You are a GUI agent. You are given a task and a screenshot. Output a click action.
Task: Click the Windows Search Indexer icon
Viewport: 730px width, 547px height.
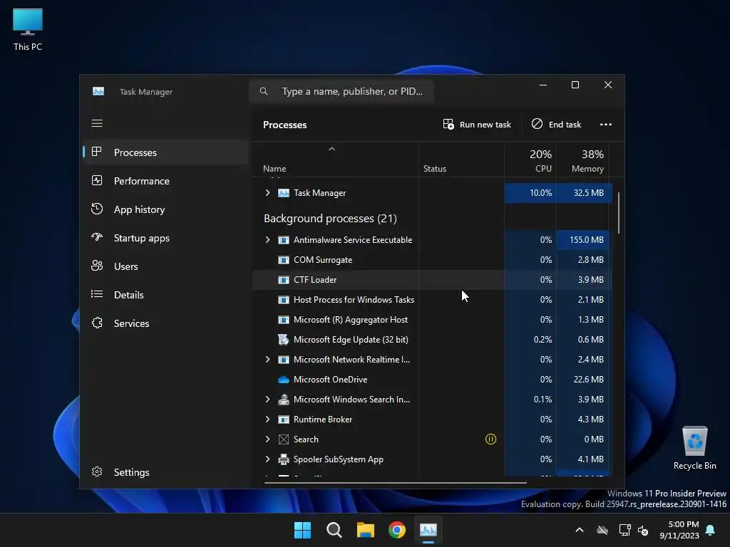284,399
